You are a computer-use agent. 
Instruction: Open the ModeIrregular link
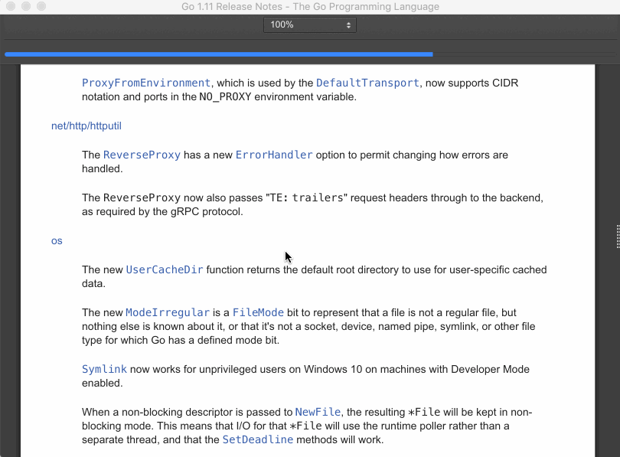[x=168, y=313]
